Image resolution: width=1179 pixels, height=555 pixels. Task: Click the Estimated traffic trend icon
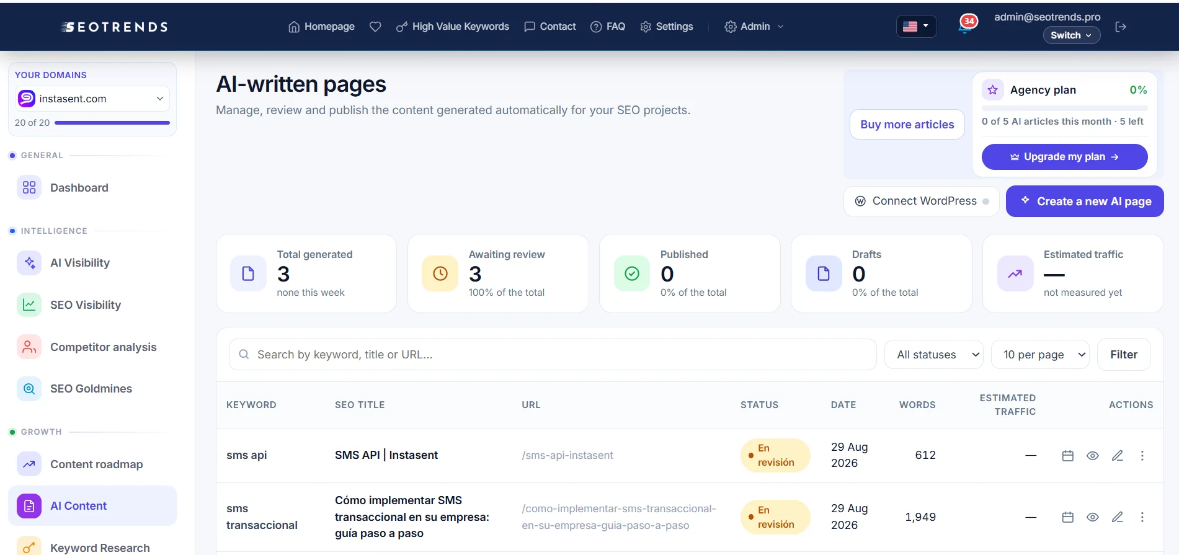pyautogui.click(x=1015, y=273)
